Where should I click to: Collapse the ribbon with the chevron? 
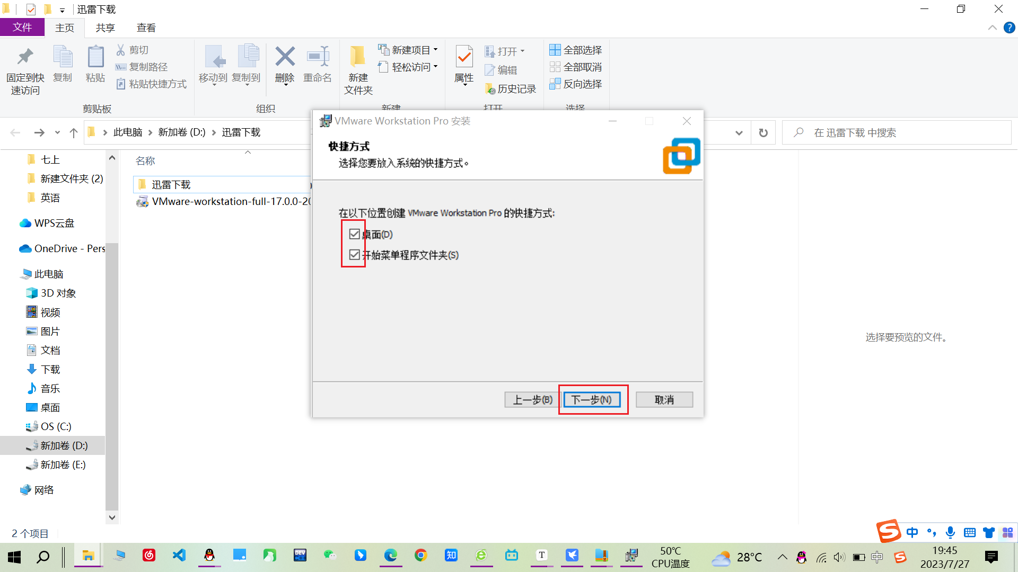click(x=992, y=28)
